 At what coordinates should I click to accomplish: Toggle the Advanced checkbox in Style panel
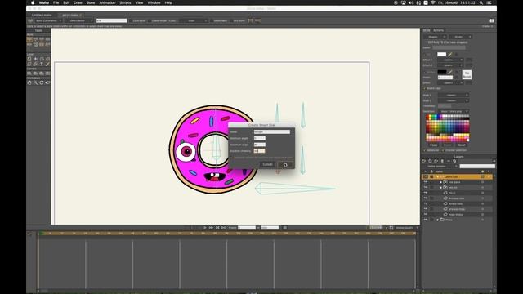[x=425, y=150]
